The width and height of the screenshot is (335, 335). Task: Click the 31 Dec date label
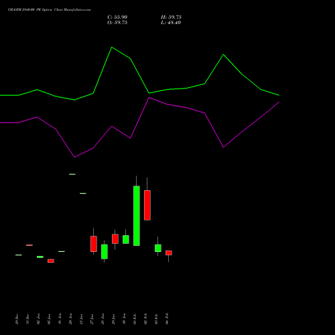click(28, 319)
